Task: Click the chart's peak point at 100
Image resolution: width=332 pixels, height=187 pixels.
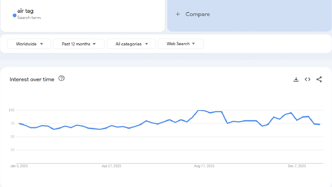Action: [198, 110]
